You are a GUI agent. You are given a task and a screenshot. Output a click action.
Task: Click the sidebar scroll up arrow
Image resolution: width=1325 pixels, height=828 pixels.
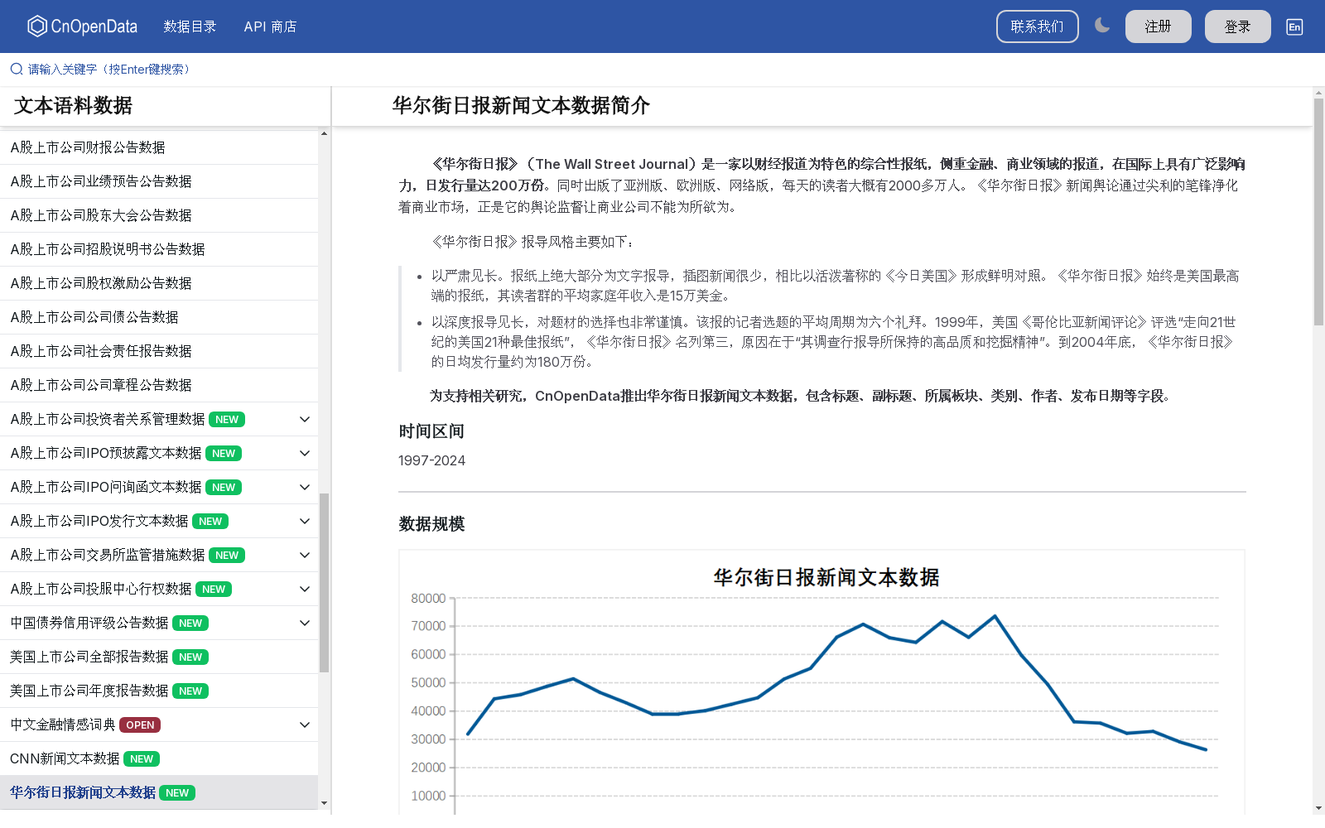pos(324,133)
